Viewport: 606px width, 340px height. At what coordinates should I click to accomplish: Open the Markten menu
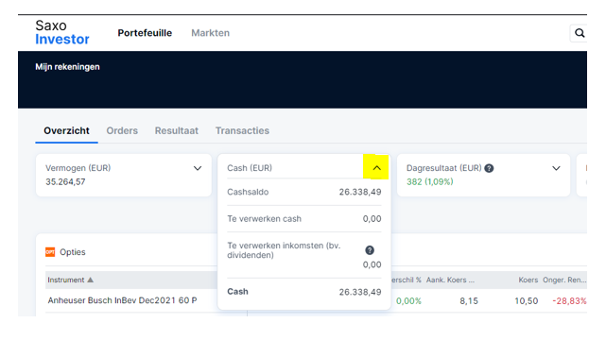point(210,33)
